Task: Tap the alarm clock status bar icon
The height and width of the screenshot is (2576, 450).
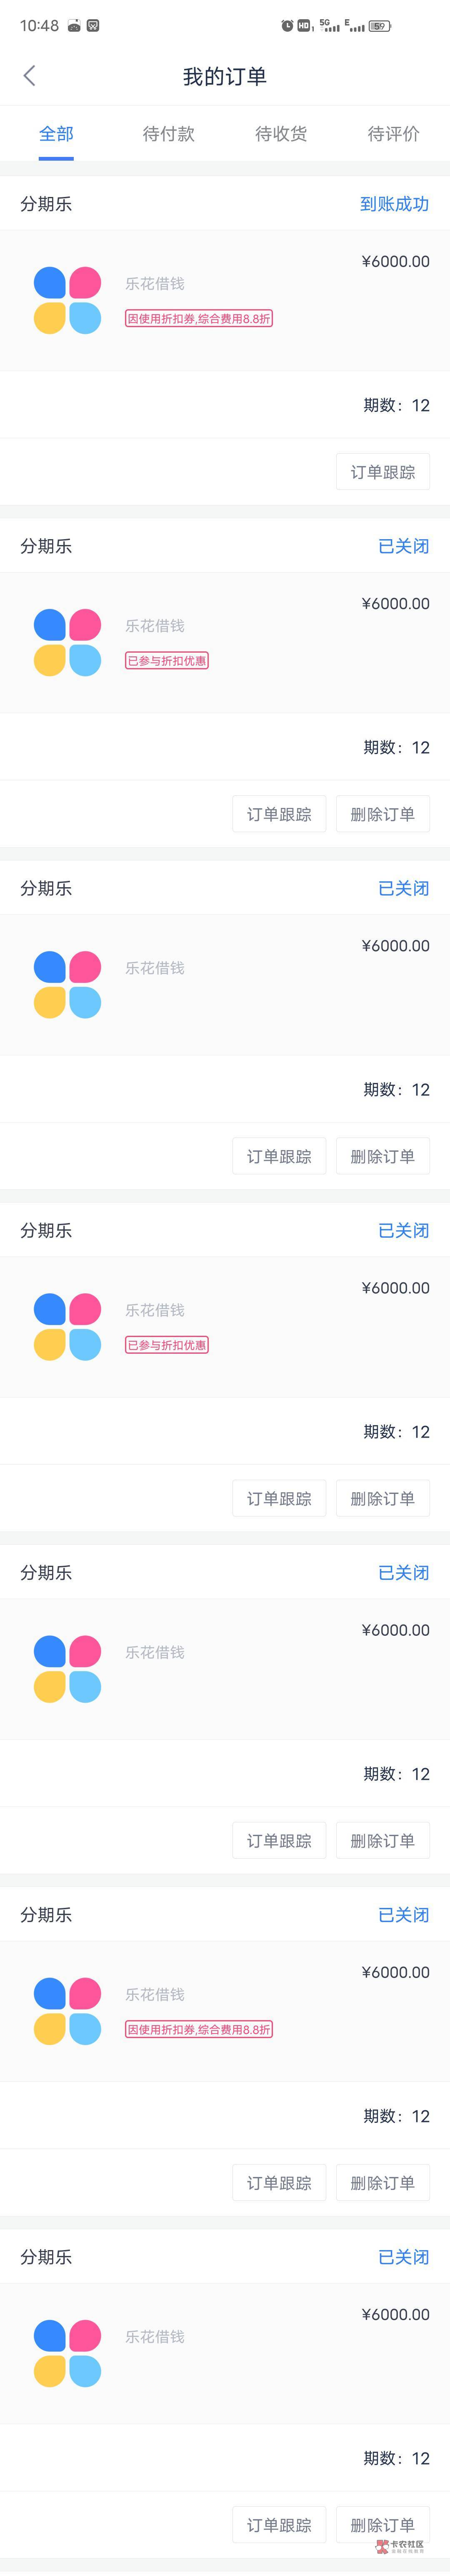Action: 287,26
